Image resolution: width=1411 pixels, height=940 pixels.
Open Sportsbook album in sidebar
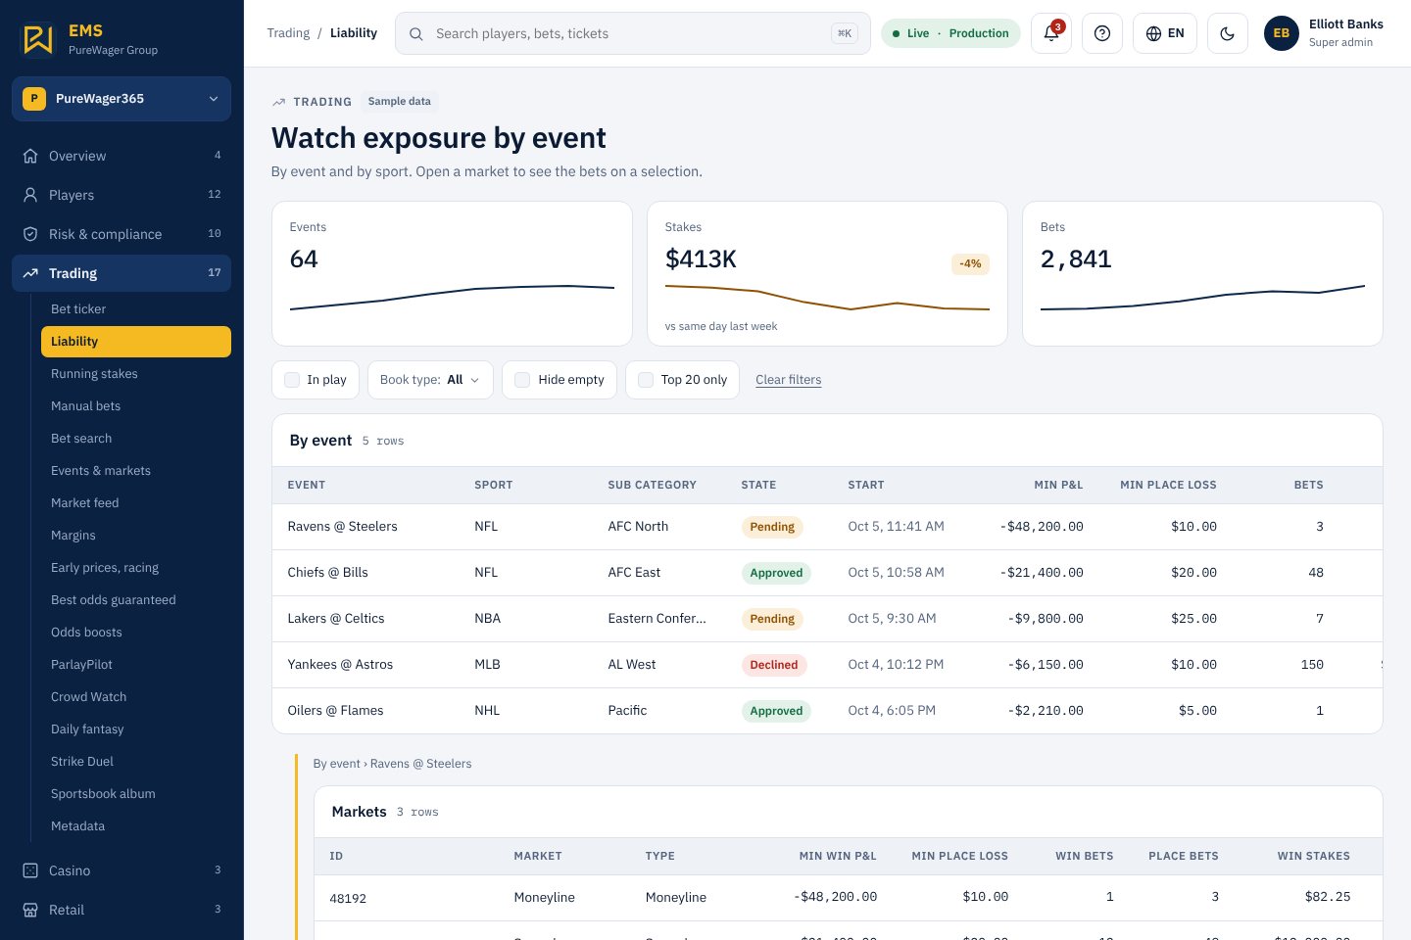tap(136, 794)
